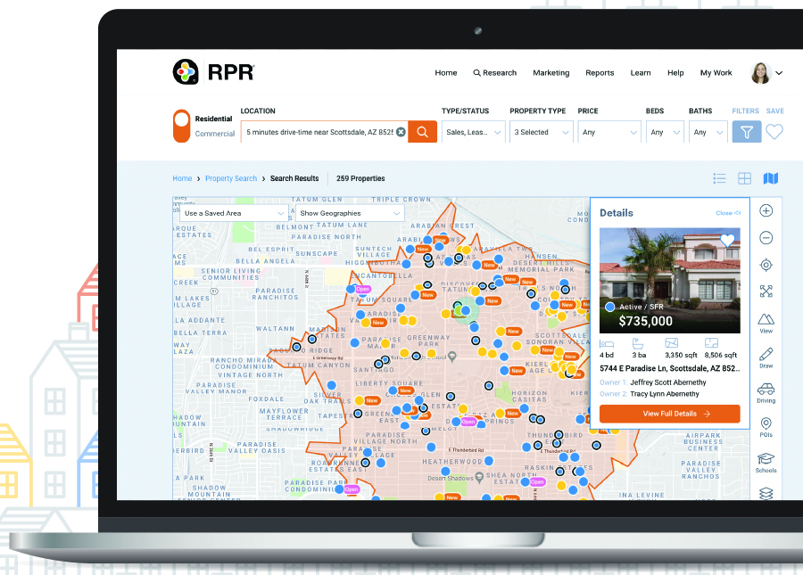
Task: Click View Full Details button
Action: (x=670, y=414)
